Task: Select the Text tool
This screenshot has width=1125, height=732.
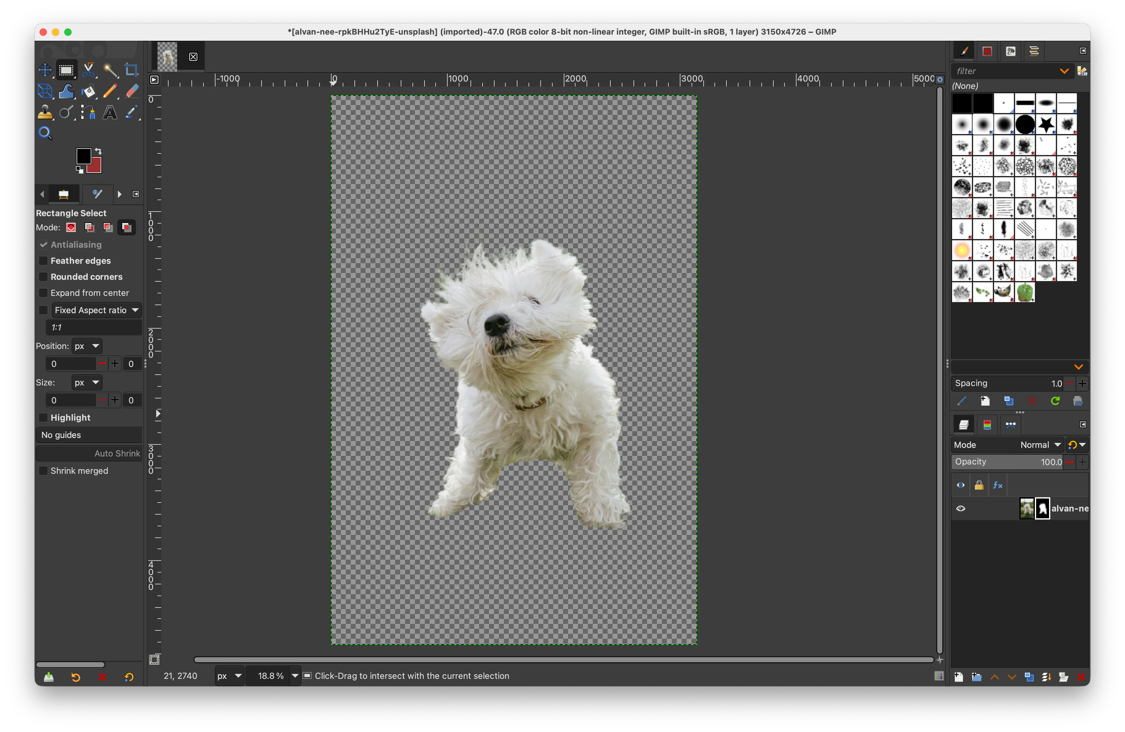Action: click(x=110, y=112)
